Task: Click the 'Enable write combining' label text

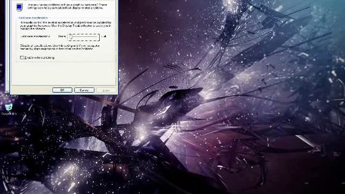Action: click(x=39, y=58)
